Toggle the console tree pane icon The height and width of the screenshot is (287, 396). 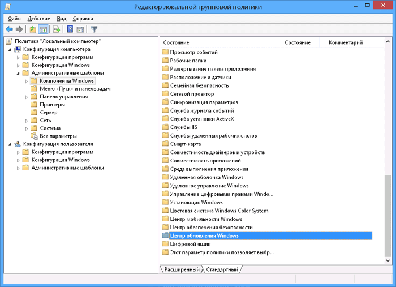(x=44, y=29)
